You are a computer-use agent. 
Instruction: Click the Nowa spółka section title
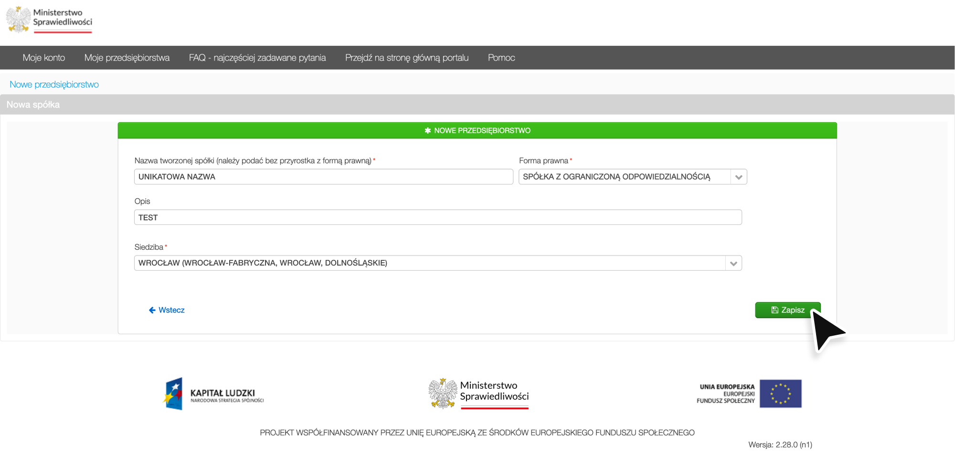coord(33,105)
